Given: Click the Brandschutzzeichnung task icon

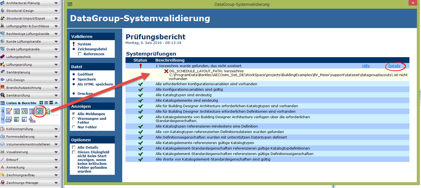Looking at the screenshot, I should click(x=2, y=88).
